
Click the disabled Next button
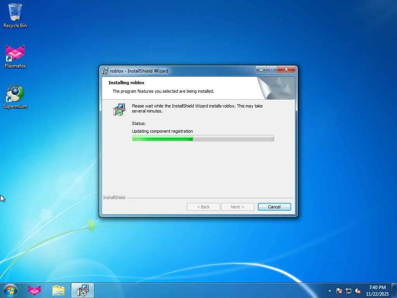pyautogui.click(x=237, y=207)
